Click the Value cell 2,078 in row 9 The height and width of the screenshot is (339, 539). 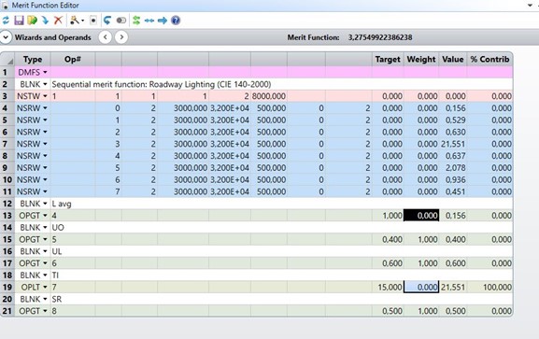click(x=453, y=168)
